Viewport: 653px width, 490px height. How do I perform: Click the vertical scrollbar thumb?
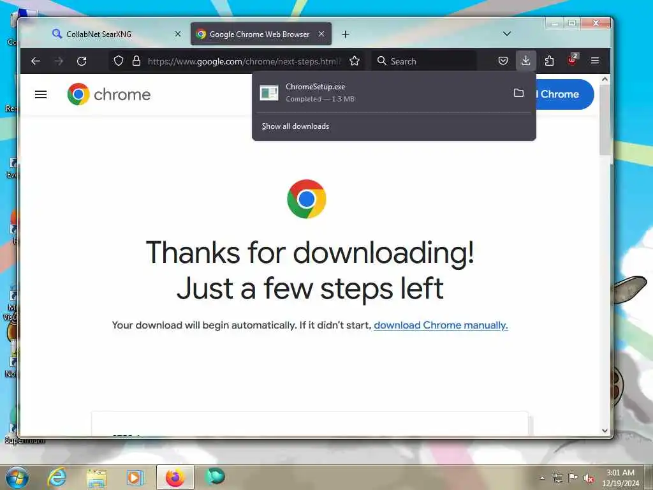tap(605, 120)
